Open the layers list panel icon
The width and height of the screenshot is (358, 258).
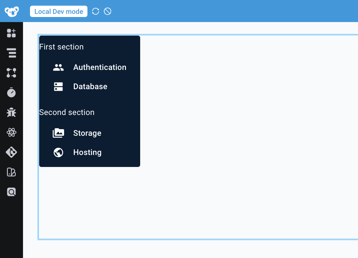11,53
